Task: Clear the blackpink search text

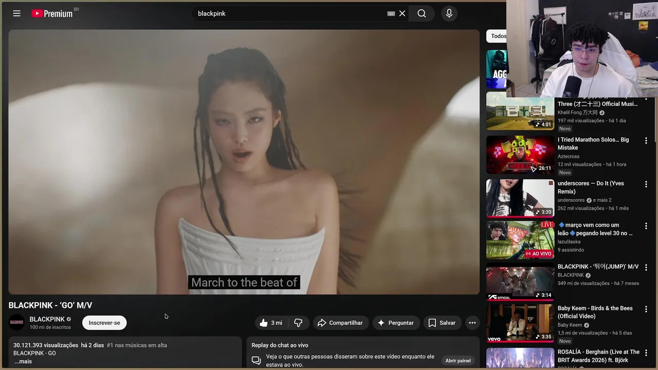Action: point(402,13)
